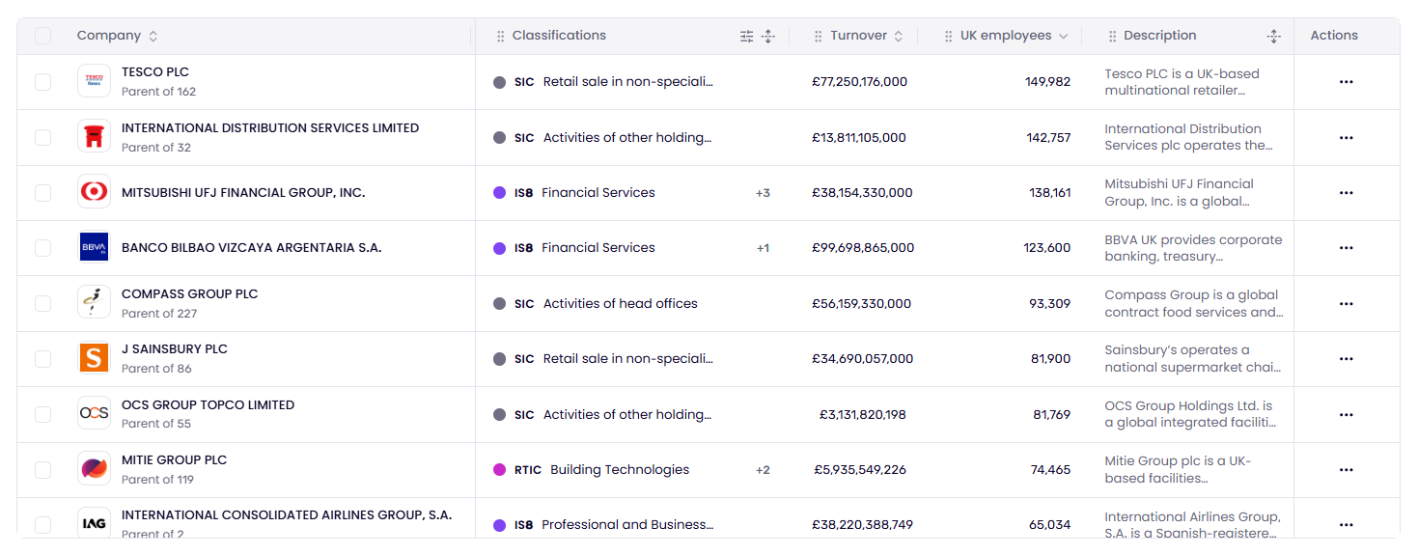Click the UK employees column drag handle
1418x555 pixels.
948,37
